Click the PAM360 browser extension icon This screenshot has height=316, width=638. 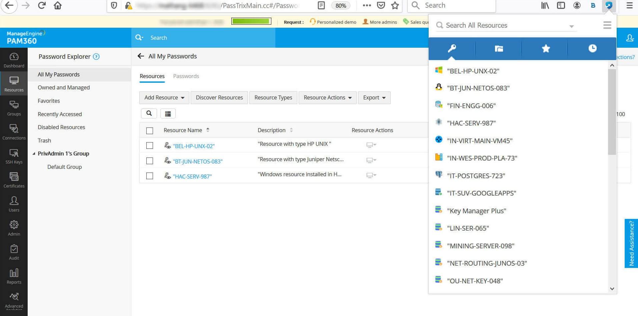(609, 5)
